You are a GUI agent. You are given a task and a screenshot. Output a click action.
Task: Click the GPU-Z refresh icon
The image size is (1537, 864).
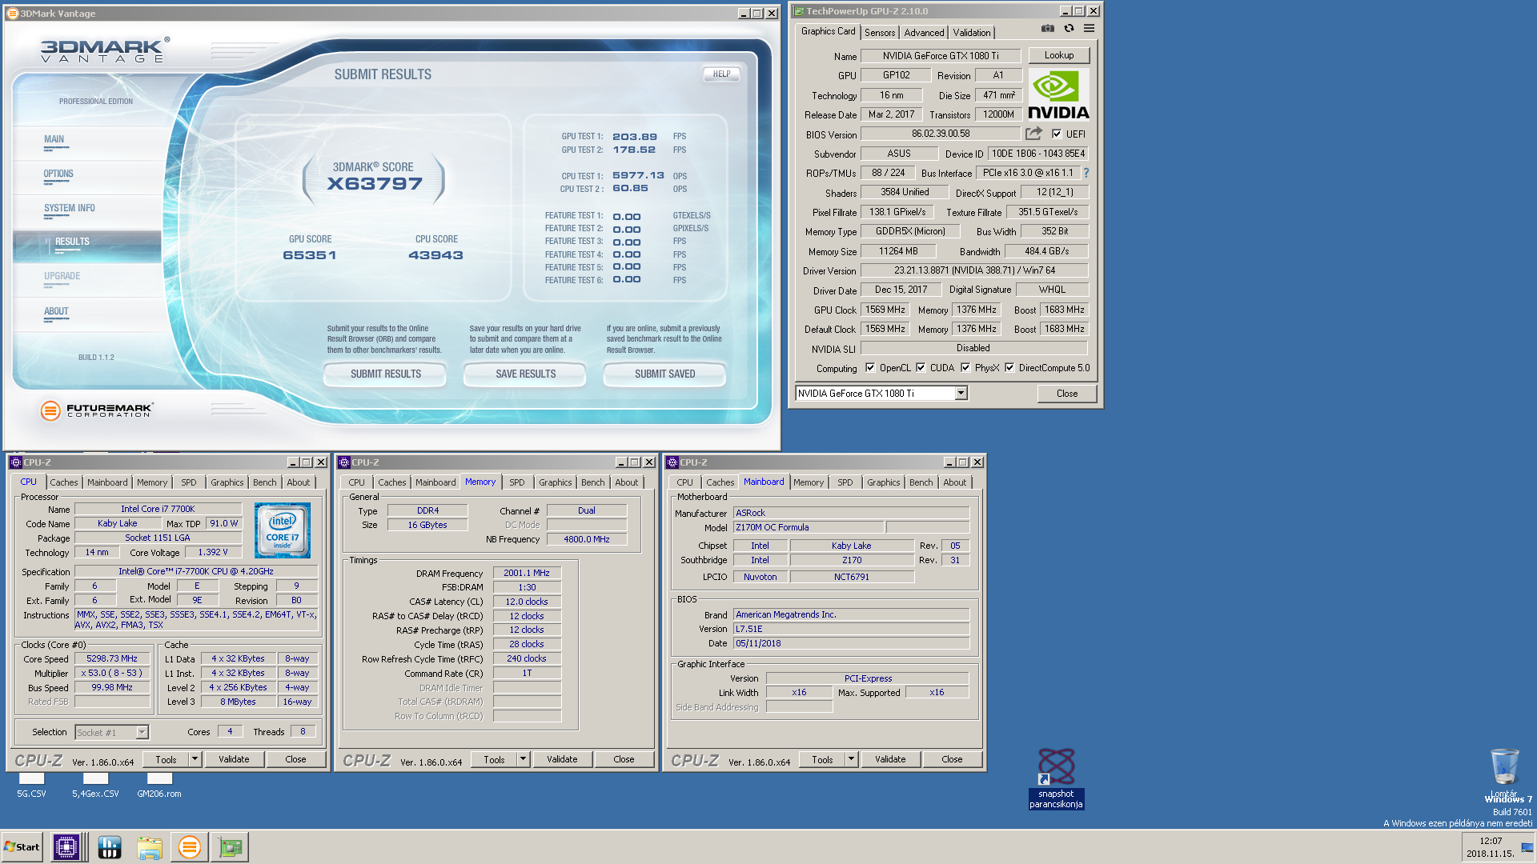pos(1069,29)
